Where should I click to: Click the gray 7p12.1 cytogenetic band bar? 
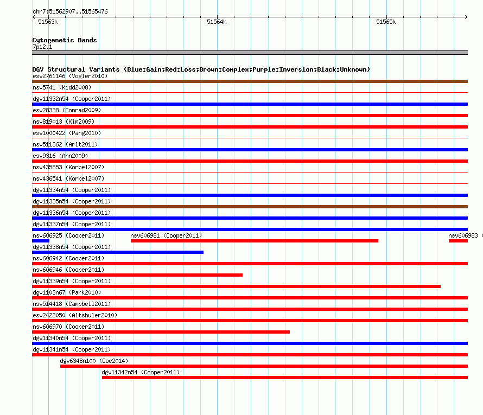click(x=250, y=53)
